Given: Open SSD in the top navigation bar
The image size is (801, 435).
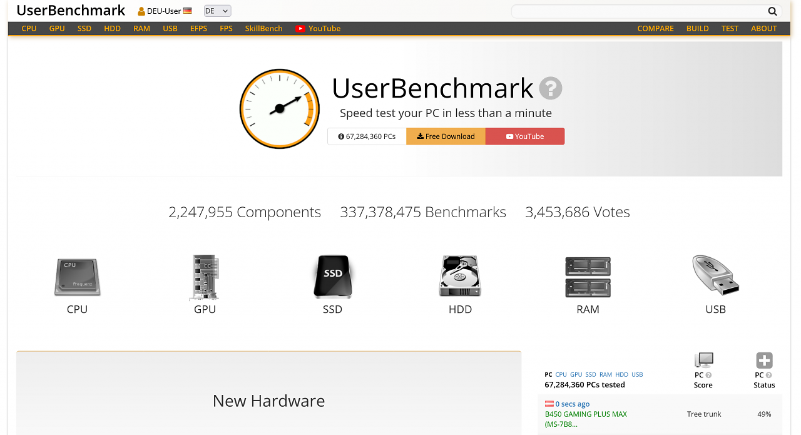Looking at the screenshot, I should 84,29.
